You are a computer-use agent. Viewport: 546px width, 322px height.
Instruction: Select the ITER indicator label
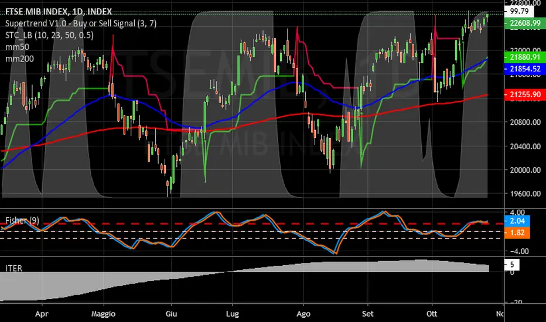(13, 268)
